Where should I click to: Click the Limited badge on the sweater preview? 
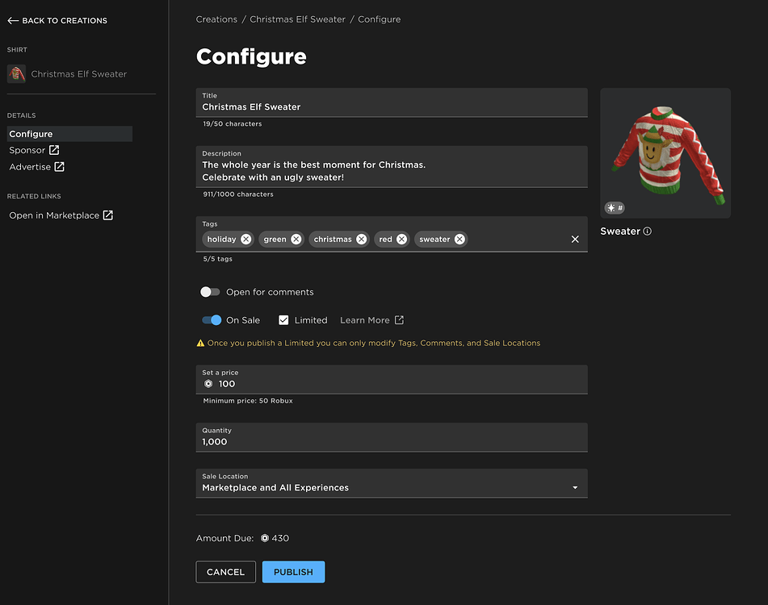point(615,207)
